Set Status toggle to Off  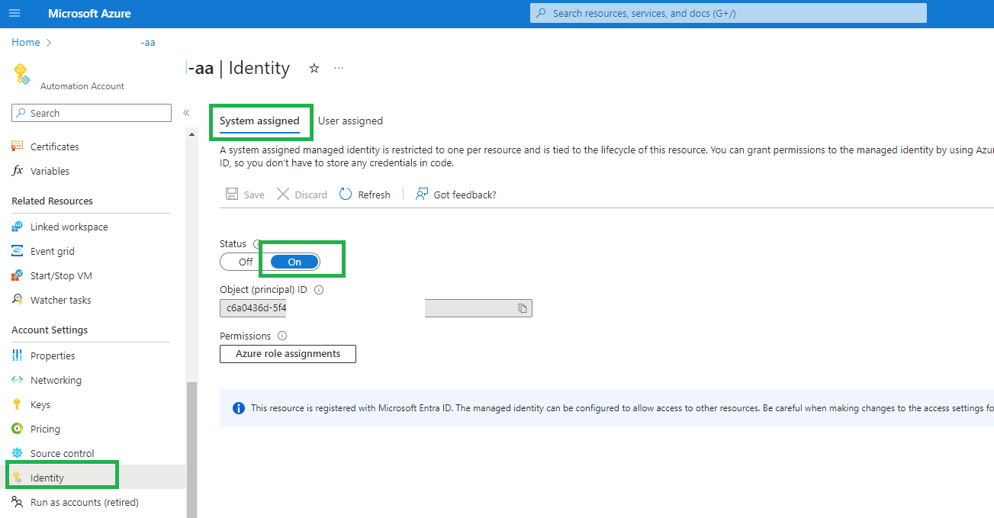pyautogui.click(x=245, y=262)
